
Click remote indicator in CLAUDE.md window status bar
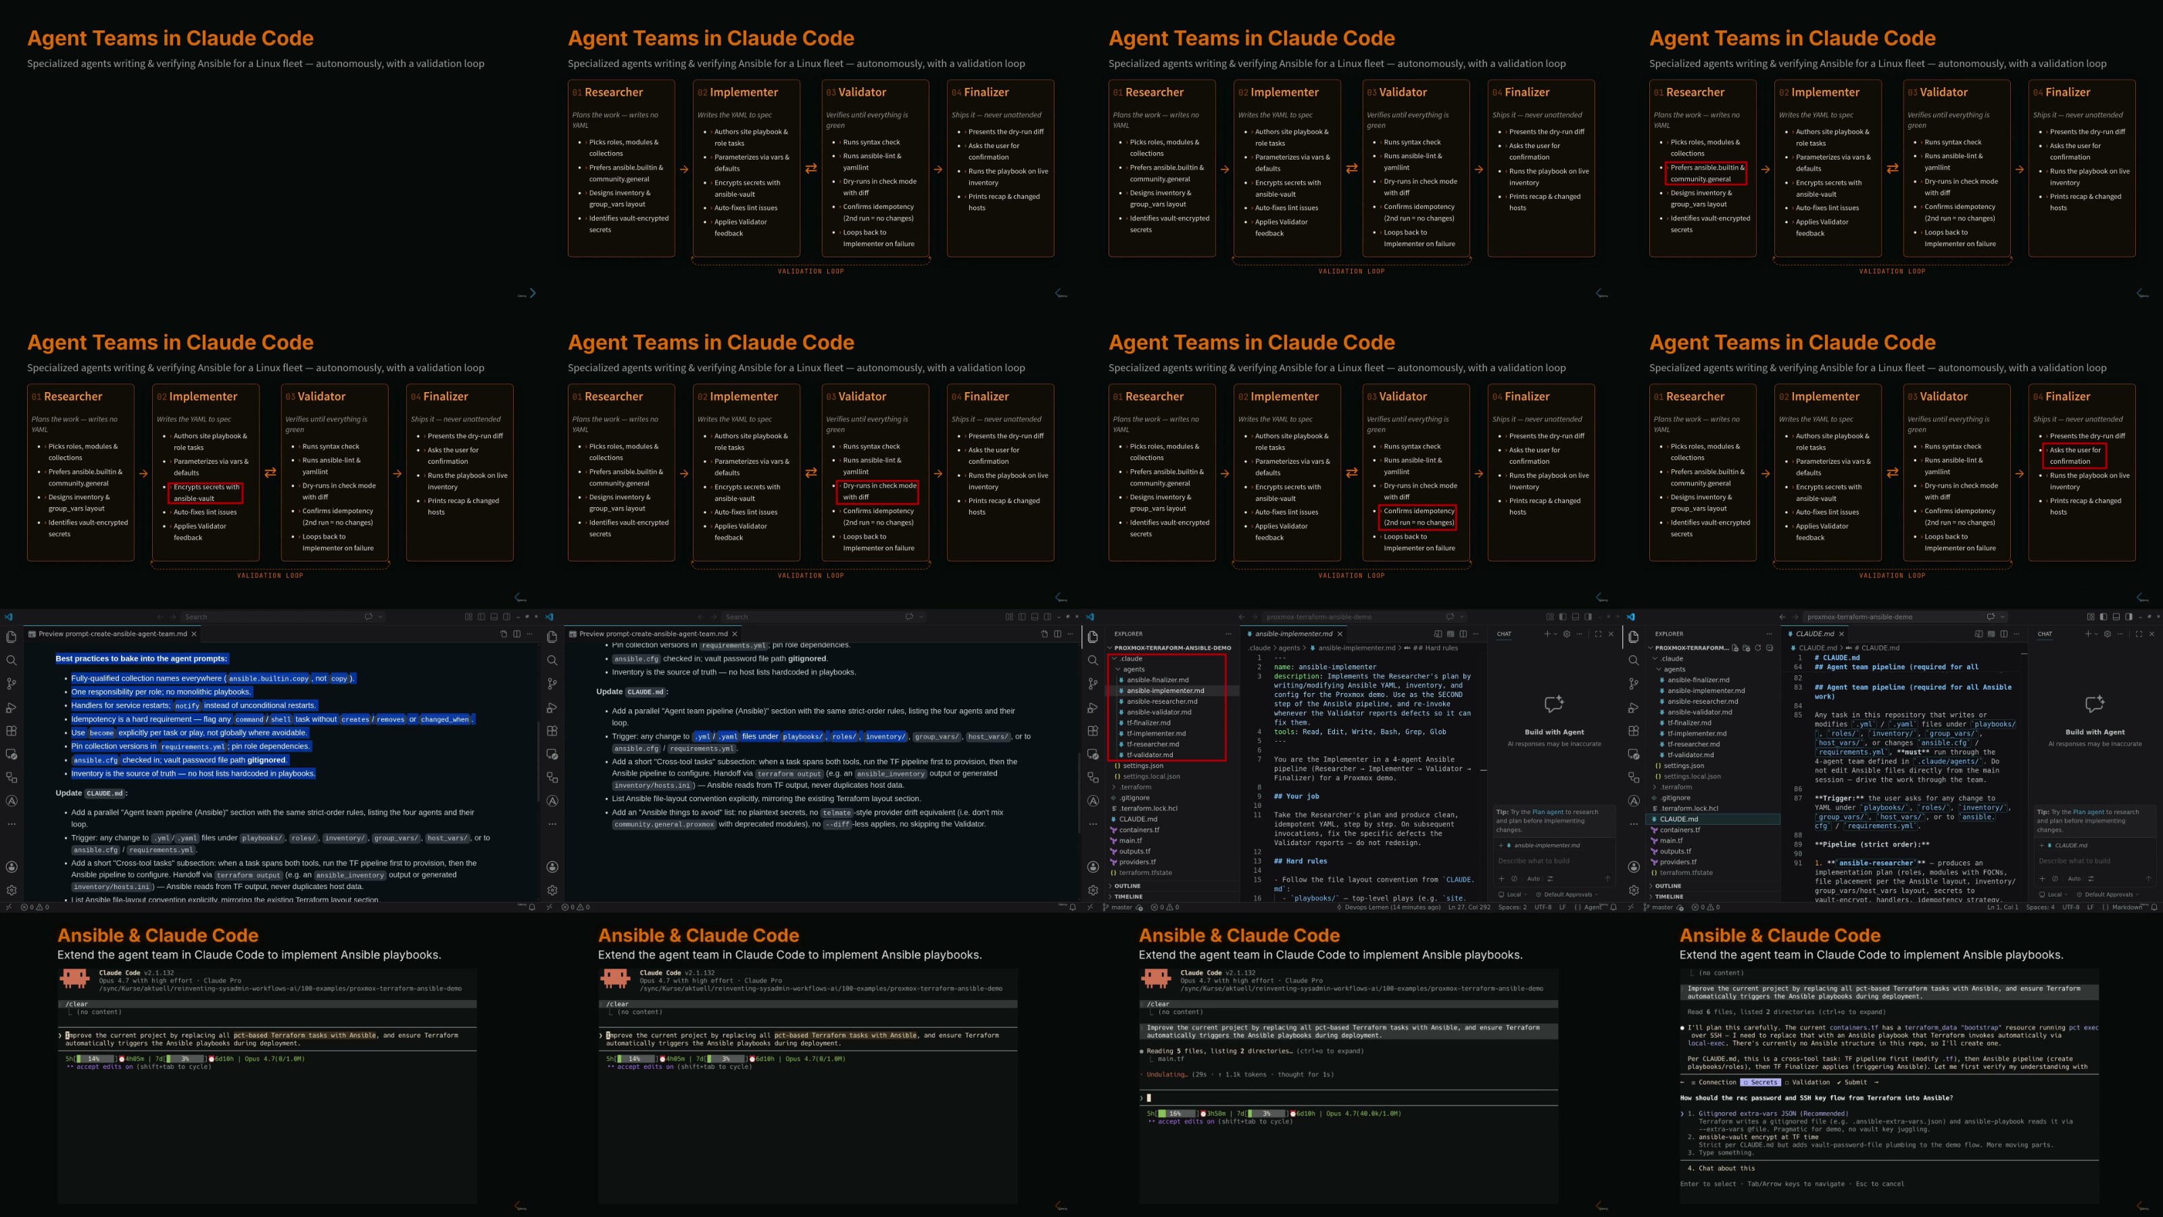click(1630, 907)
